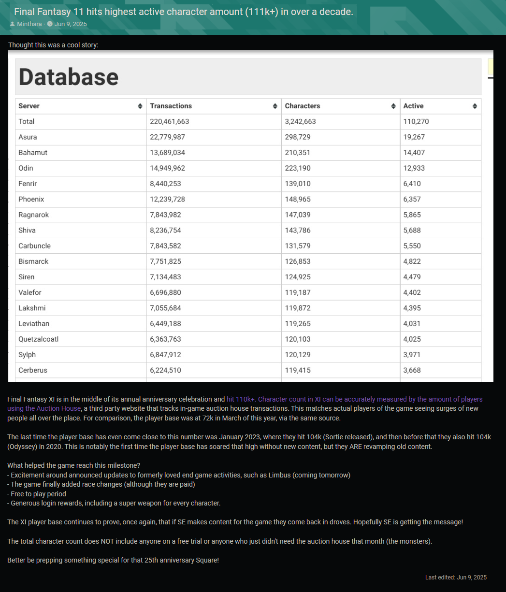Click Sylph characters value 120,129
This screenshot has height=592, width=506.
298,354
